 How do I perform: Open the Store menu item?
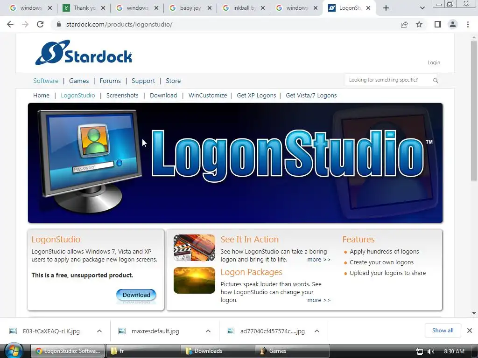(x=173, y=81)
